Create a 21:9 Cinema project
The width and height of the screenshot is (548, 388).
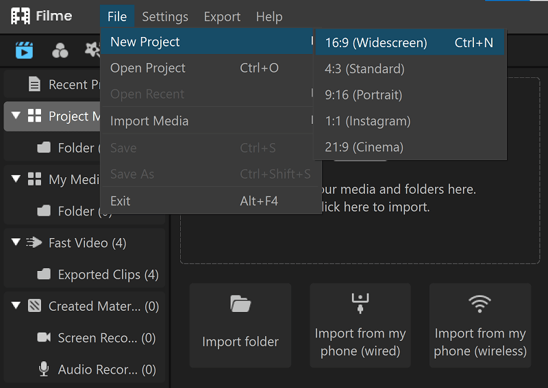[410, 147]
